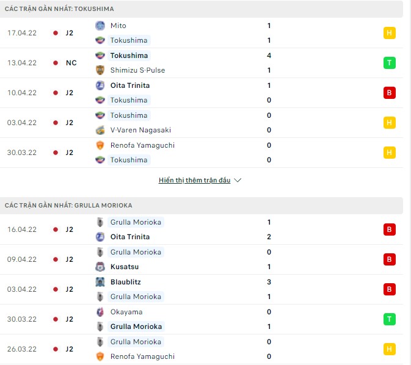Click the green T result badge for 13.04.22

point(390,63)
